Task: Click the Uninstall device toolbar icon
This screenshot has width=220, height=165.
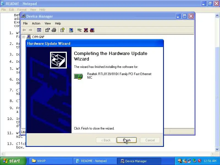Action: (86, 30)
